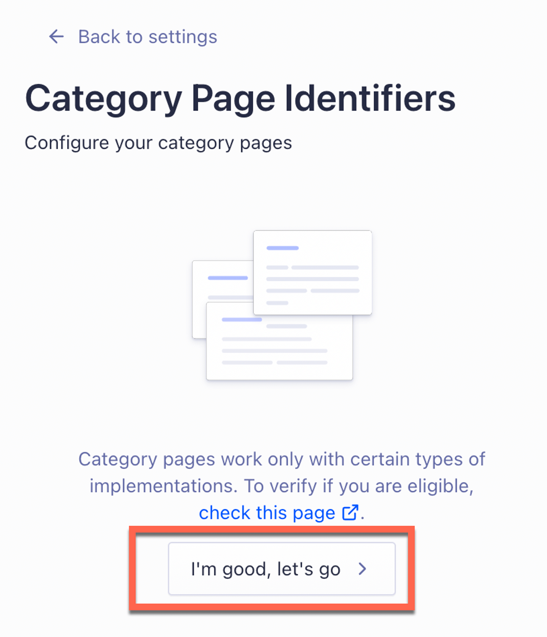This screenshot has height=637, width=547.
Task: Click the 'Category pages work only with certain types' line
Action: point(282,459)
